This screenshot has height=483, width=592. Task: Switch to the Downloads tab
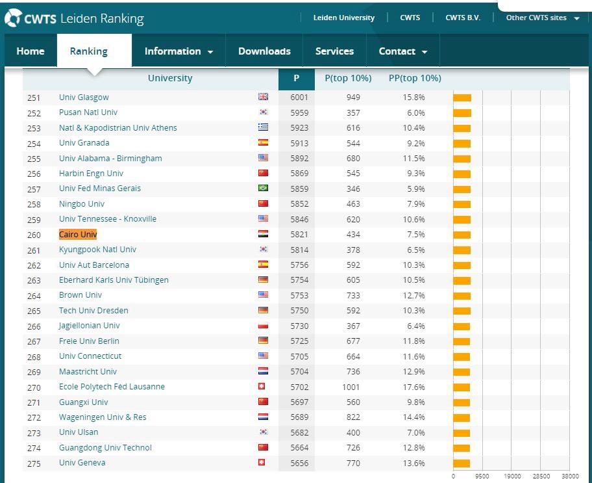pos(264,51)
